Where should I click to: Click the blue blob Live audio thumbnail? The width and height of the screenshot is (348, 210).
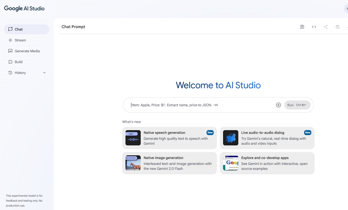point(231,138)
